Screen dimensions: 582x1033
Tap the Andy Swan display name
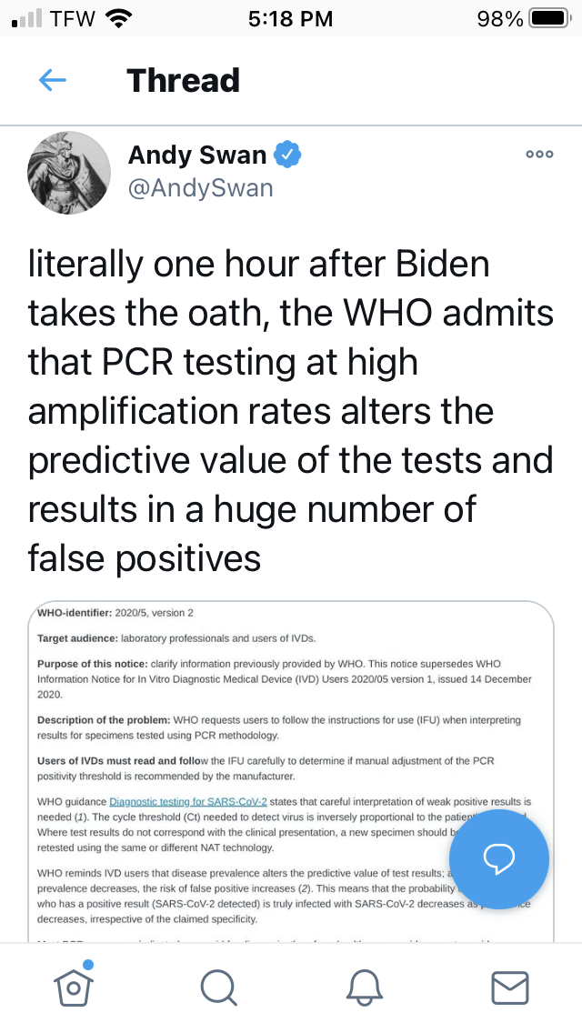click(x=197, y=155)
